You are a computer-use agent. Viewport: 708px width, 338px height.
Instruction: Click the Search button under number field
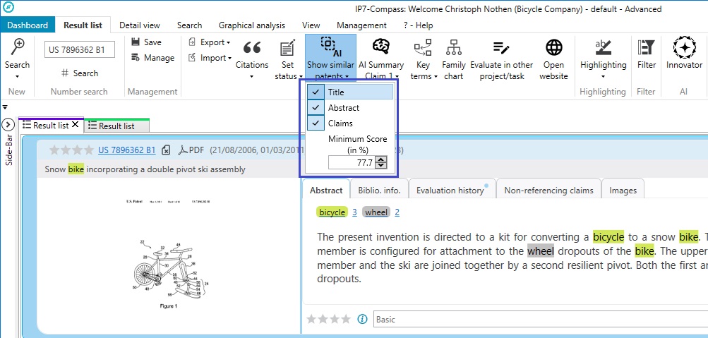tap(79, 73)
